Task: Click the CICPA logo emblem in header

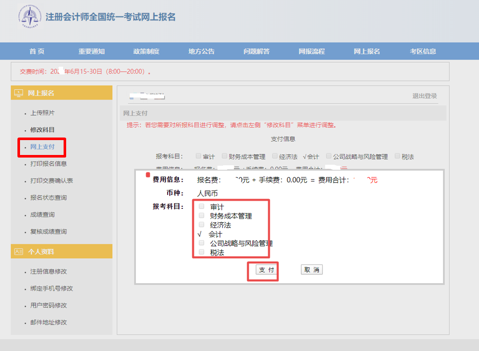Action: pyautogui.click(x=29, y=16)
